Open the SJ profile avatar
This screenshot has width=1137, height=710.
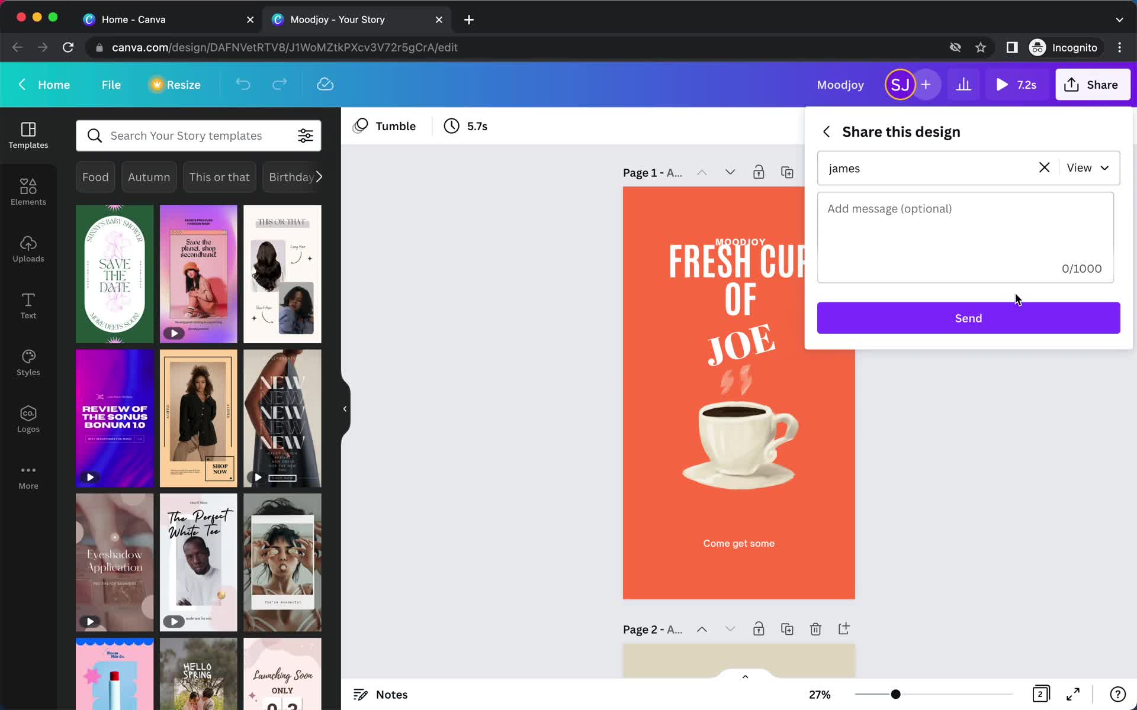(900, 85)
